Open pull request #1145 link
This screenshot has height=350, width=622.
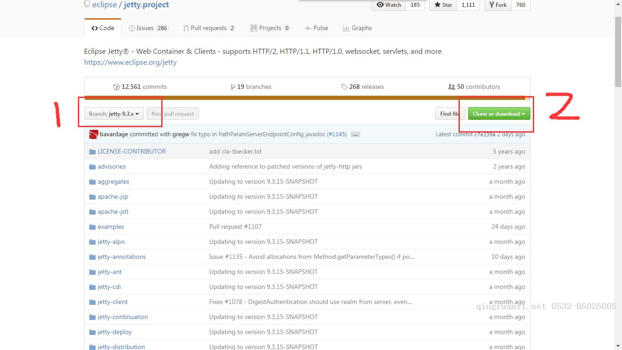coord(337,134)
